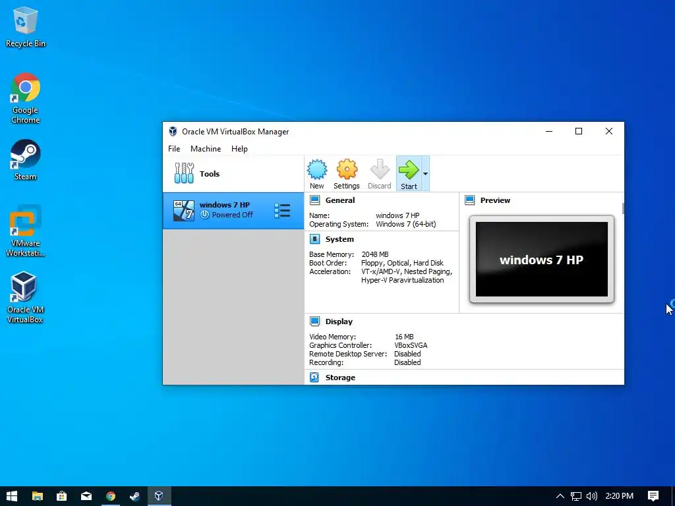Image resolution: width=675 pixels, height=506 pixels.
Task: Select the 'VBoxSVGA' graphics controller value
Action: pos(411,345)
